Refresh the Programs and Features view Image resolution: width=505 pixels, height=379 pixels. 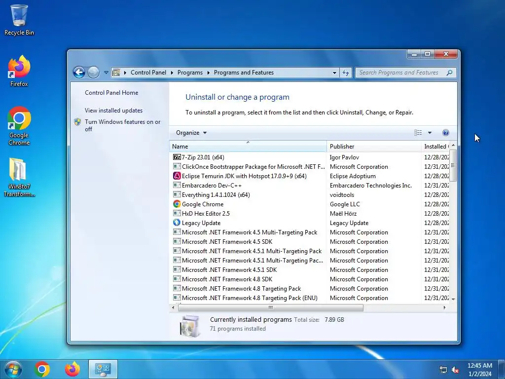346,73
